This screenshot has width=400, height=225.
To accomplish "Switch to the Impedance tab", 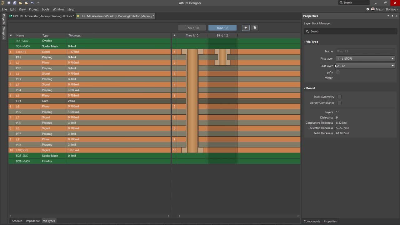I will (32, 221).
